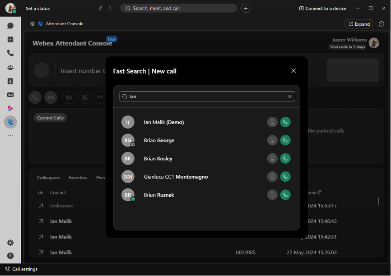
Task: Go back with the left navigation arrow
Action: (x=101, y=8)
